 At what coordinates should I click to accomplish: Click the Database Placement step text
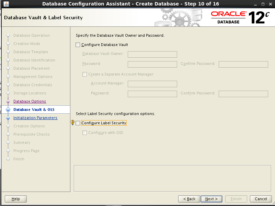(32, 68)
